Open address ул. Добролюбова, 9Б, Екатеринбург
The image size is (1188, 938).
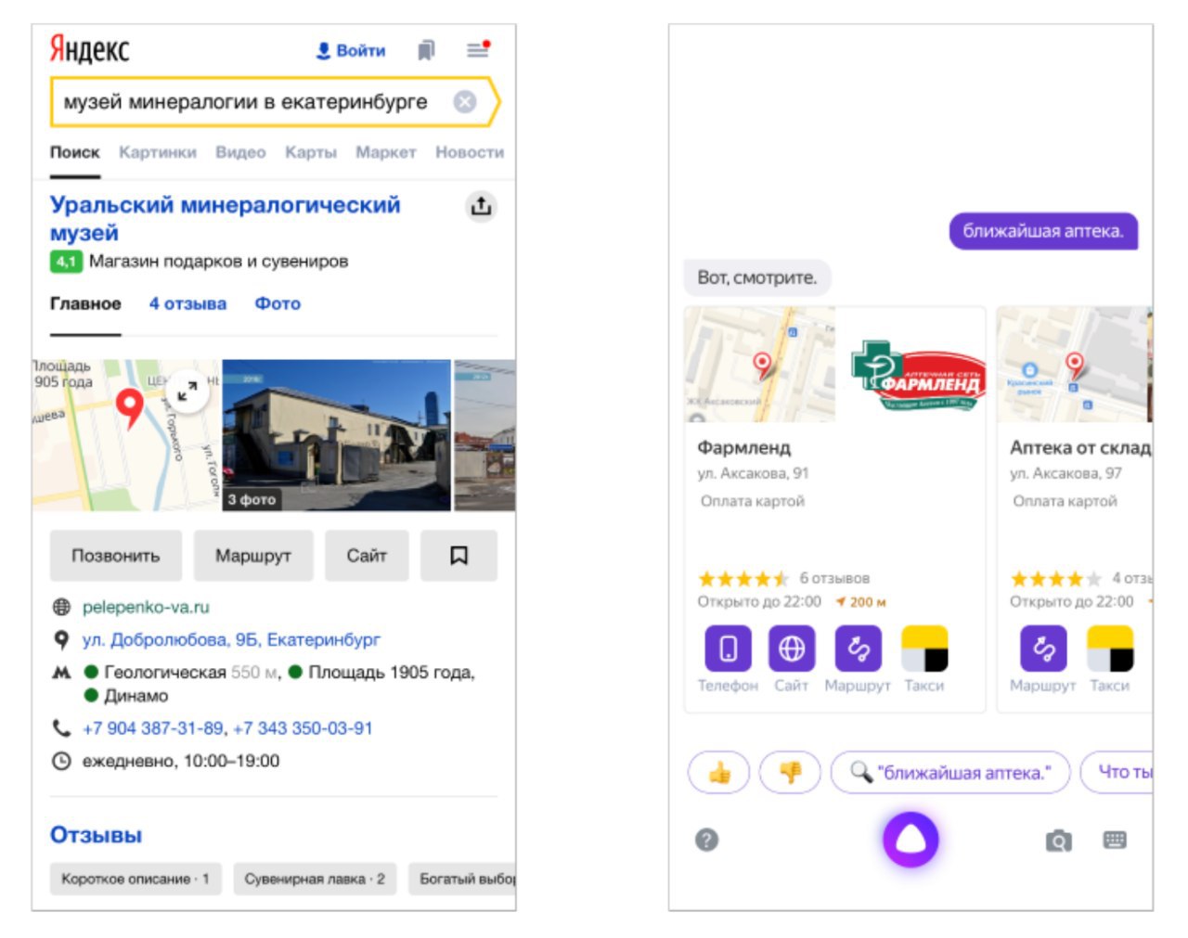pos(231,639)
